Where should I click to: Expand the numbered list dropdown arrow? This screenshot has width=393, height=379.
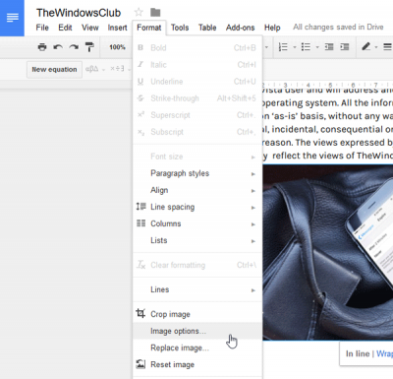pyautogui.click(x=294, y=47)
